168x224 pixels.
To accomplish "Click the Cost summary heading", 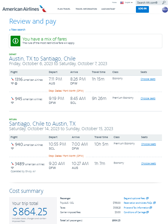I will coord(26,191).
